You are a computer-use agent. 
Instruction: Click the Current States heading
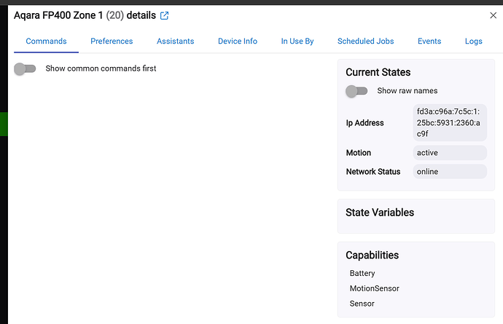coord(378,72)
